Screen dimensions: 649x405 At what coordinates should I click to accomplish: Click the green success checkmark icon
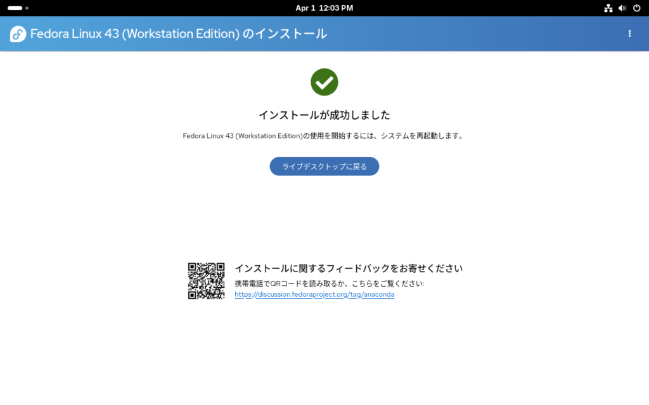coord(324,82)
